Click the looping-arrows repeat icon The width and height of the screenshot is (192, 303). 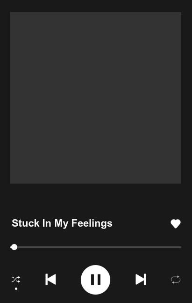pyautogui.click(x=176, y=280)
